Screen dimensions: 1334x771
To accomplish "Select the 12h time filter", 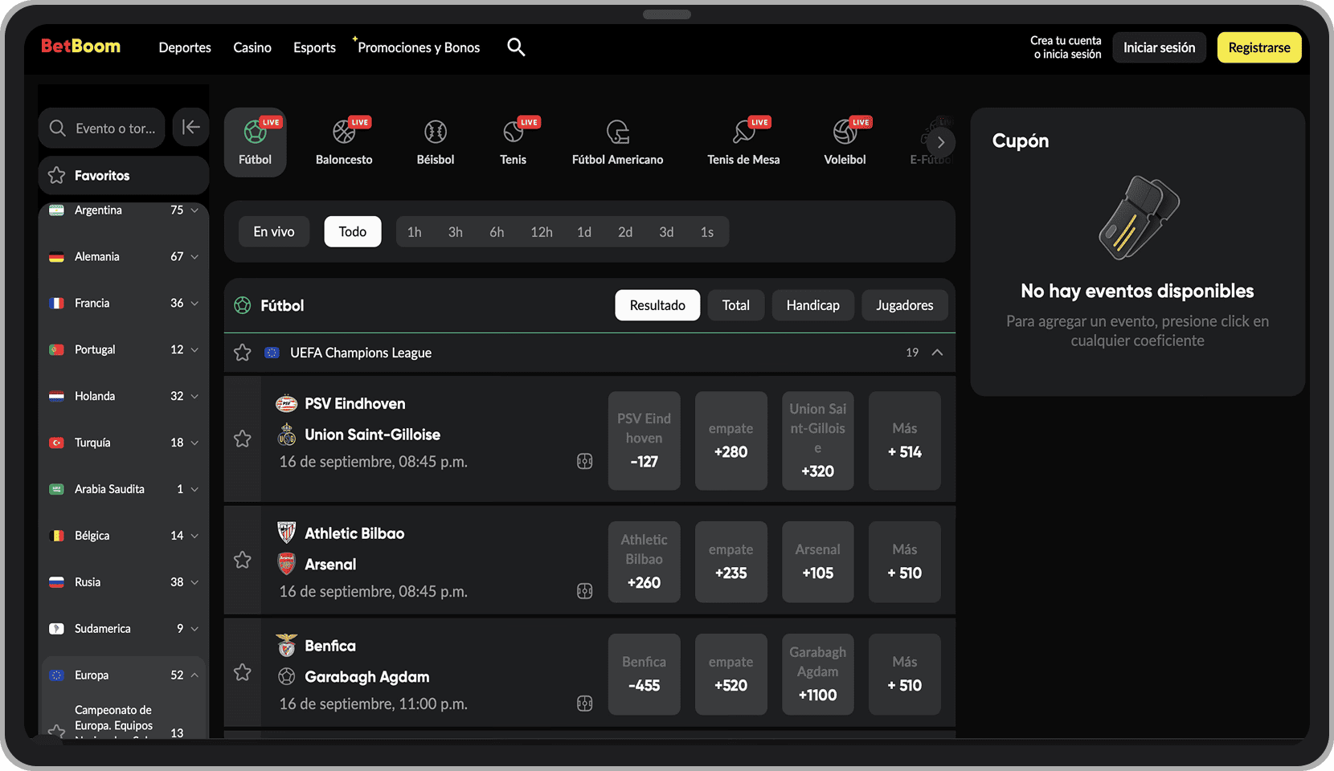I will pyautogui.click(x=542, y=232).
